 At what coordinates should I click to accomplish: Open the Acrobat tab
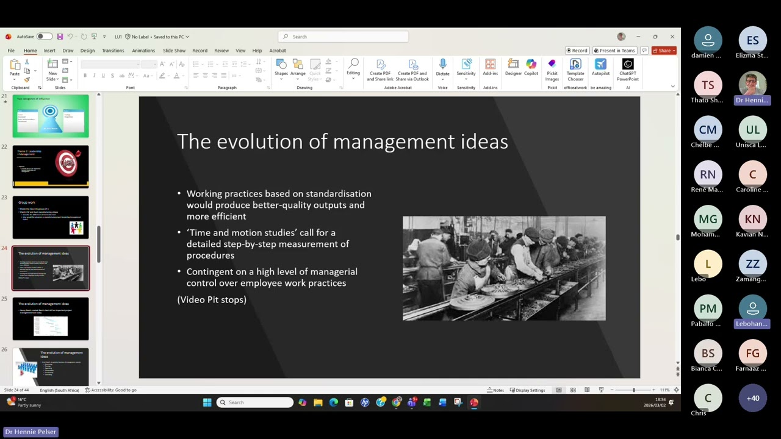[x=278, y=51]
